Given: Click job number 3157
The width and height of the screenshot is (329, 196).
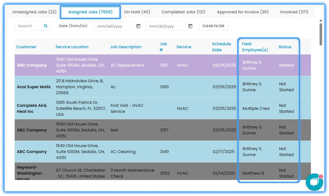Looking at the screenshot, I should pyautogui.click(x=164, y=130).
